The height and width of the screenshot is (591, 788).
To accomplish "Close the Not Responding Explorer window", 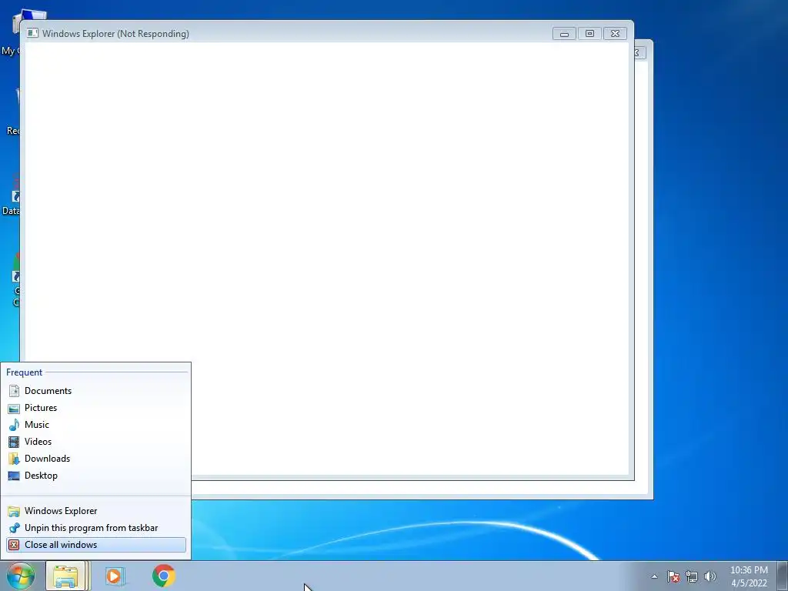I will pos(615,34).
